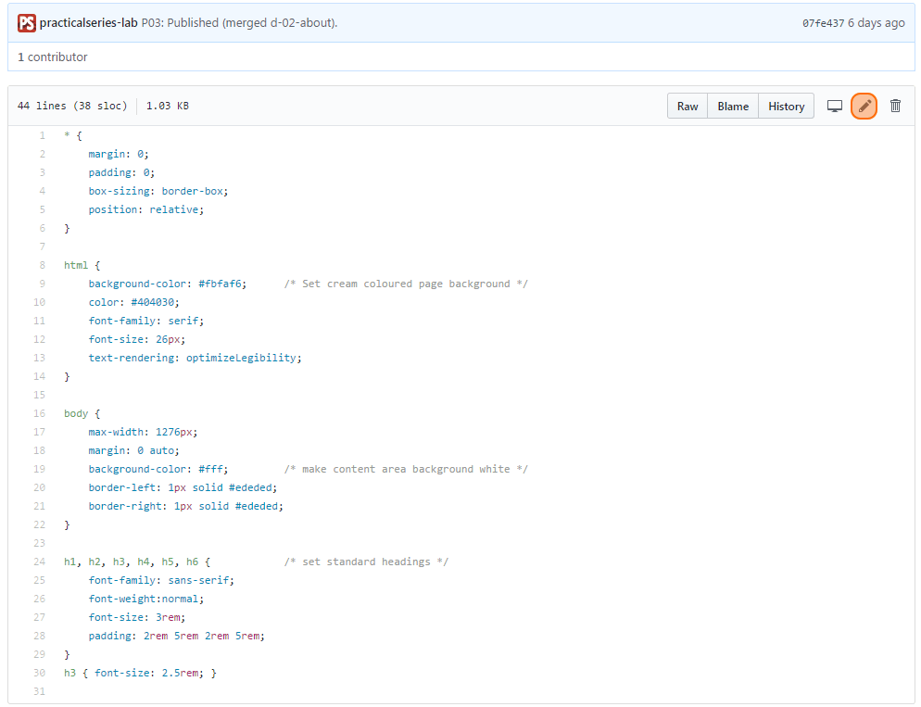Screen dimensions: 921x707
Task: Click 'font-family: sans-serif;' code line
Action: tap(161, 580)
